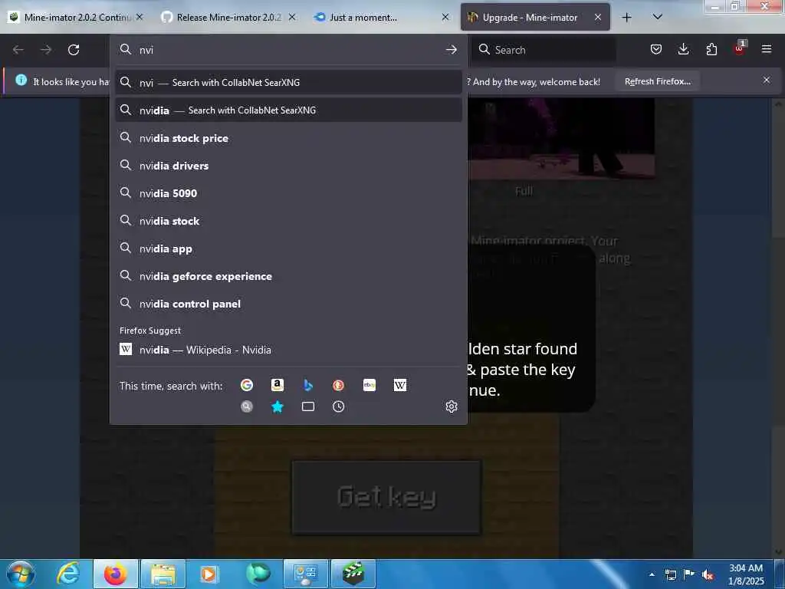785x589 pixels.
Task: Open Windows Explorer from taskbar
Action: pos(163,574)
